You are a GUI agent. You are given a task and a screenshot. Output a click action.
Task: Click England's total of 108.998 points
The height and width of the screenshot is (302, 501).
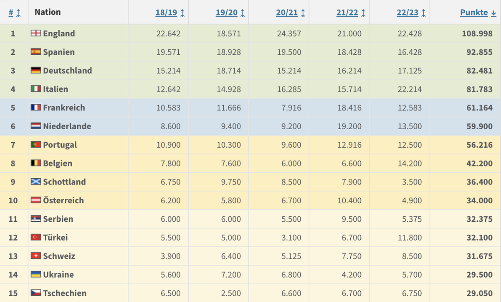(477, 33)
